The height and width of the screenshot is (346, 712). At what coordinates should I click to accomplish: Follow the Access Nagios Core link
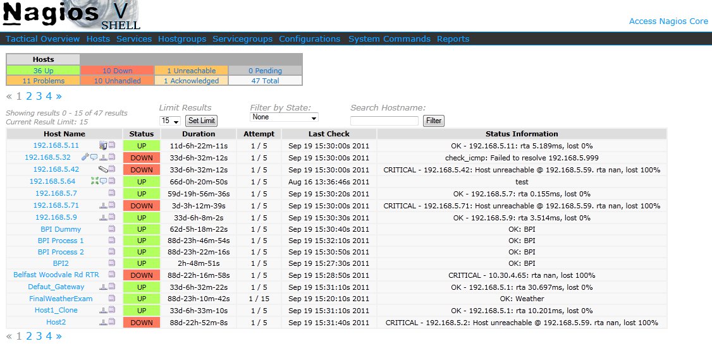(668, 21)
